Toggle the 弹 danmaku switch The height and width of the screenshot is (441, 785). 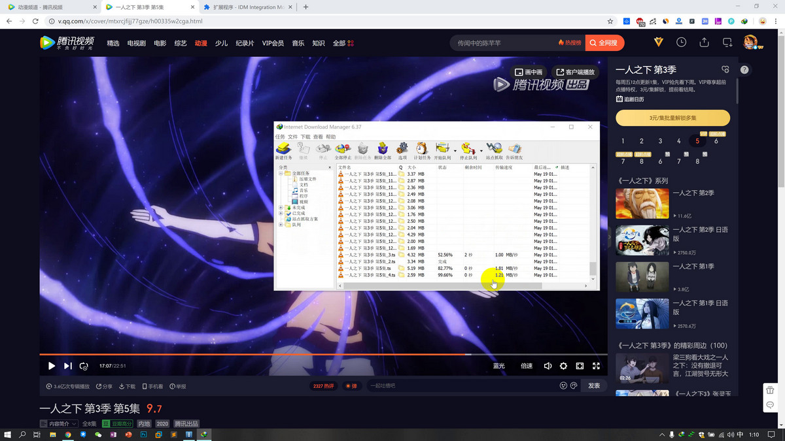point(352,386)
